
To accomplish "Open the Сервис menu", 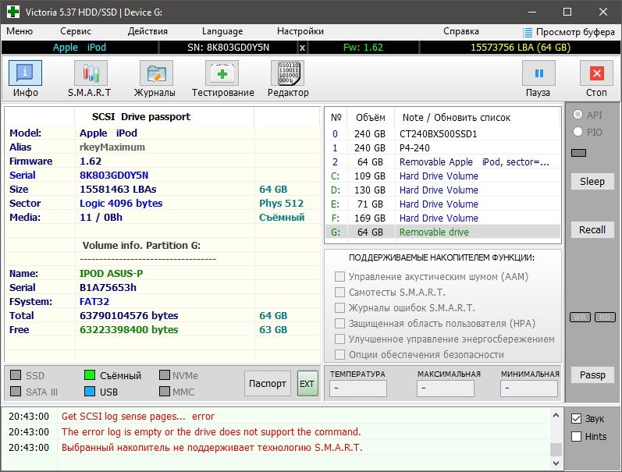I will coord(76,31).
